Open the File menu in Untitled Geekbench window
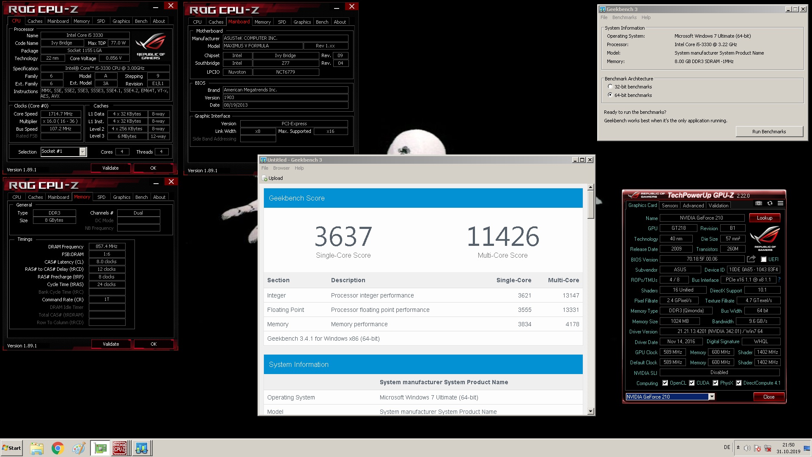Image resolution: width=812 pixels, height=457 pixels. click(265, 168)
